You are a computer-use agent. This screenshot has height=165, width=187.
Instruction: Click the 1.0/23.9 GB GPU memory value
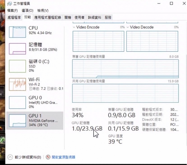(87, 128)
